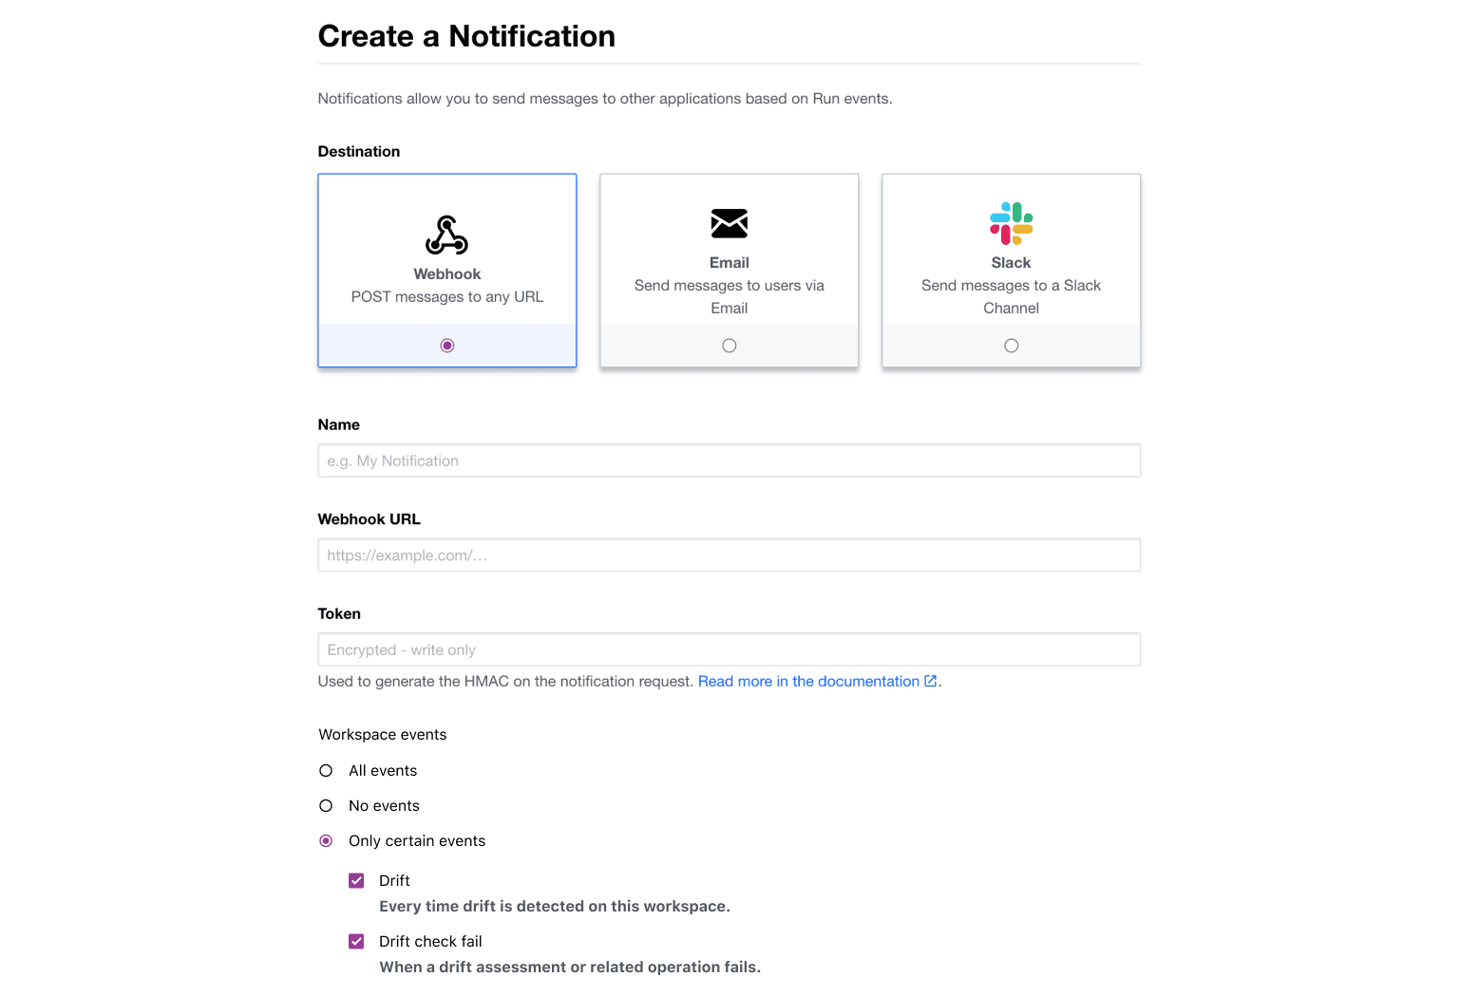This screenshot has width=1460, height=996.
Task: Click the Slack card title text
Action: [1011, 263]
